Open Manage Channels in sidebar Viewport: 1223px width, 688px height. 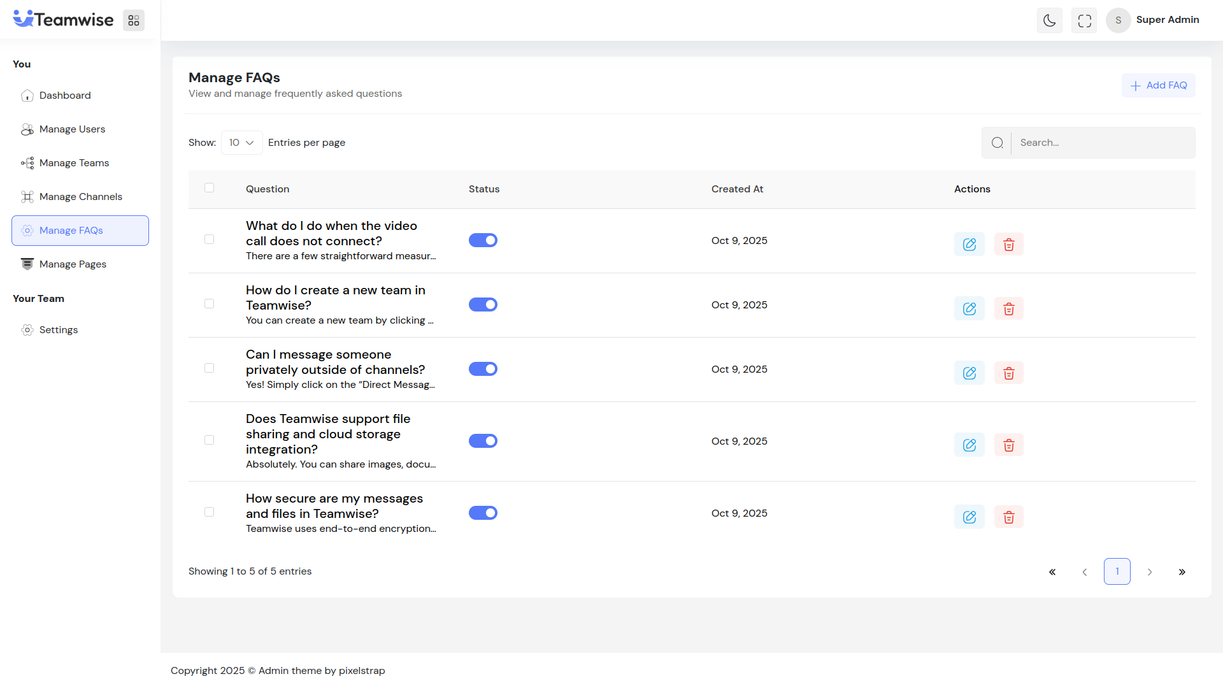click(80, 197)
